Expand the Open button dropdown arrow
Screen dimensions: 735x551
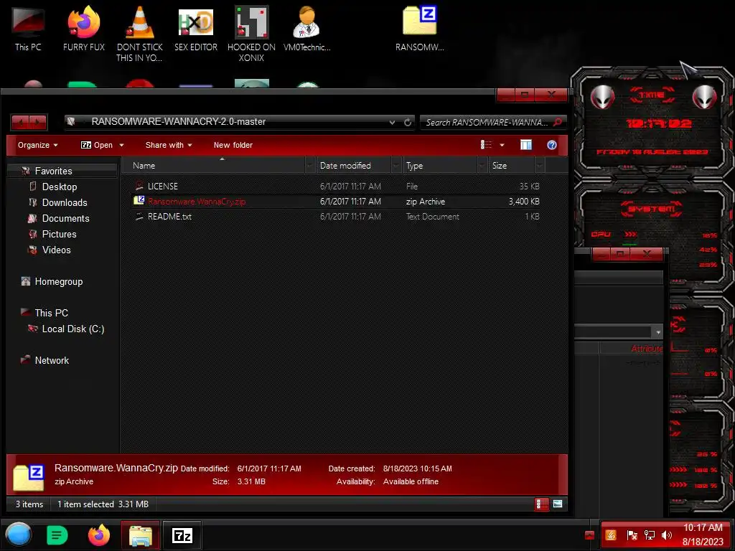click(x=121, y=145)
